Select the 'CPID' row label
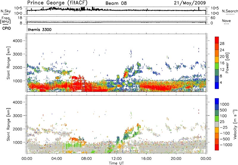This screenshot has width=238, height=165. (7, 28)
